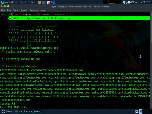Open the terminal File menu
This screenshot has height=114, width=152.
point(3,10)
